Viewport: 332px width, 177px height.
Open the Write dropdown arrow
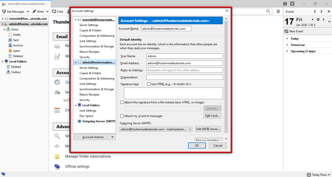click(47, 11)
